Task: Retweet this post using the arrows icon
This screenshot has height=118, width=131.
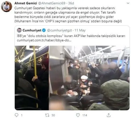Action: click(x=47, y=115)
